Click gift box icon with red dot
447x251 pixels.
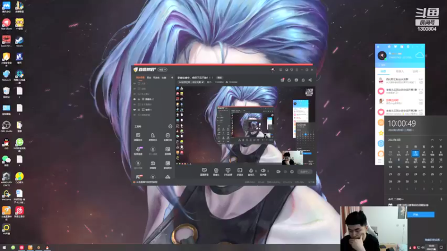tap(282, 80)
